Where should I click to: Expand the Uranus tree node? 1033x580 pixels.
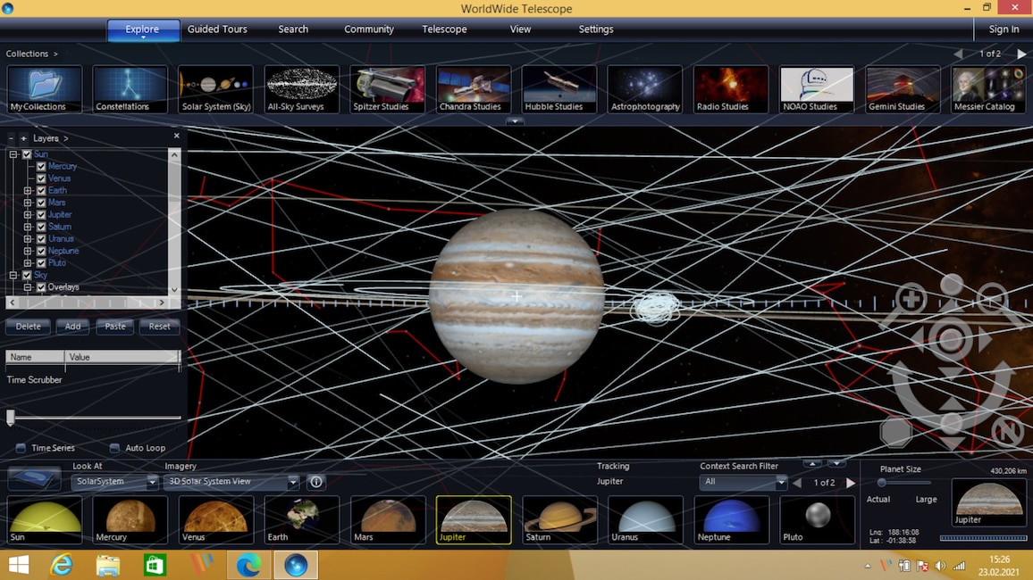click(x=28, y=239)
